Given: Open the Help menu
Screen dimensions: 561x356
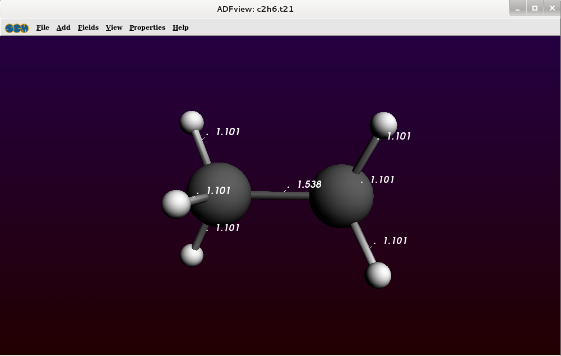Looking at the screenshot, I should 180,27.
